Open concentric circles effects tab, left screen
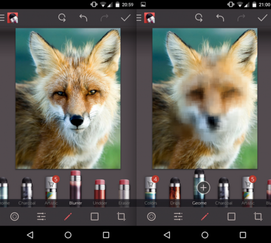Image resolution: width=271 pixels, height=243 pixels. coord(15,217)
